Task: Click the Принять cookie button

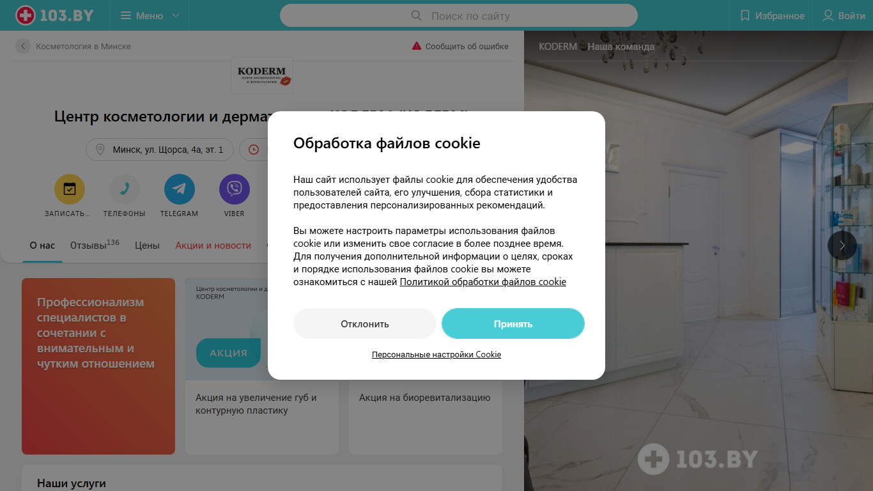Action: (513, 323)
